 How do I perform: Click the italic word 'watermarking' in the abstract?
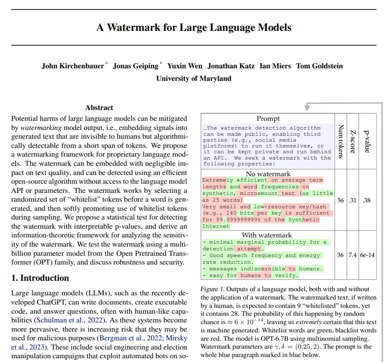[x=41, y=127]
